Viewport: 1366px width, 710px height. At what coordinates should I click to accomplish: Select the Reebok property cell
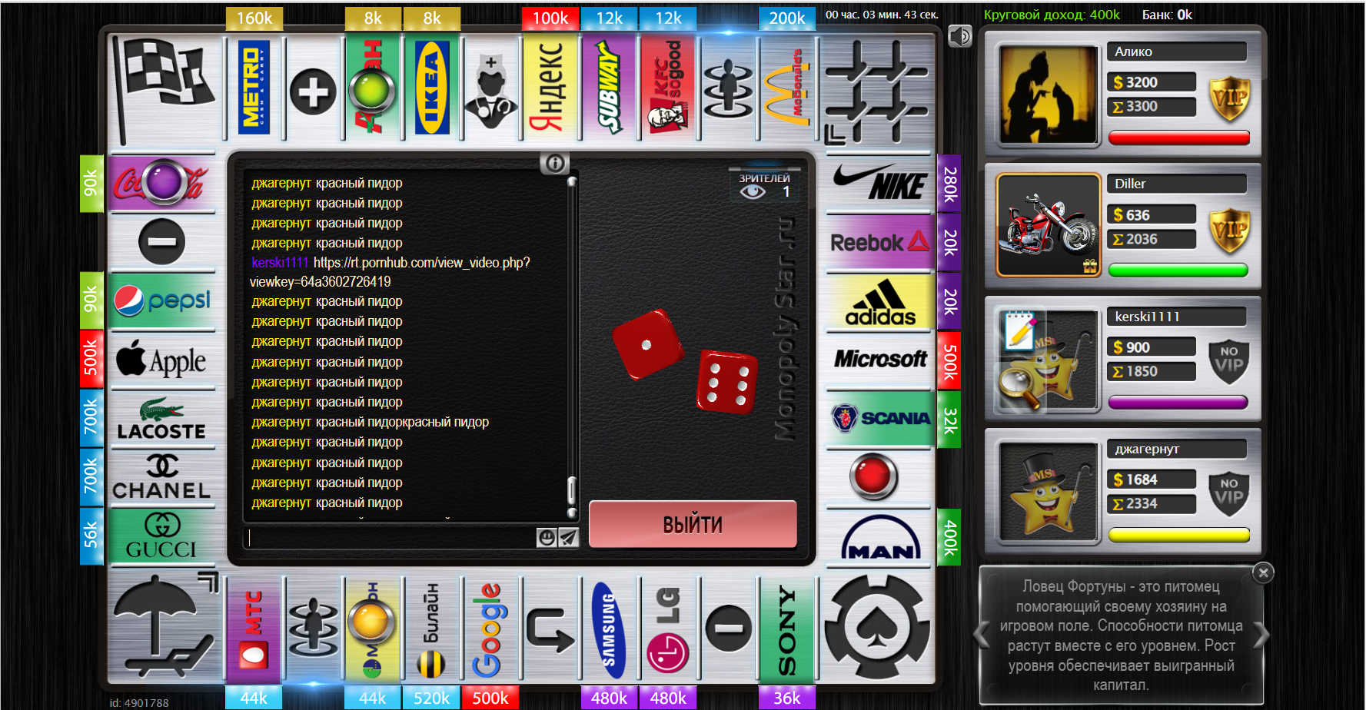point(880,242)
